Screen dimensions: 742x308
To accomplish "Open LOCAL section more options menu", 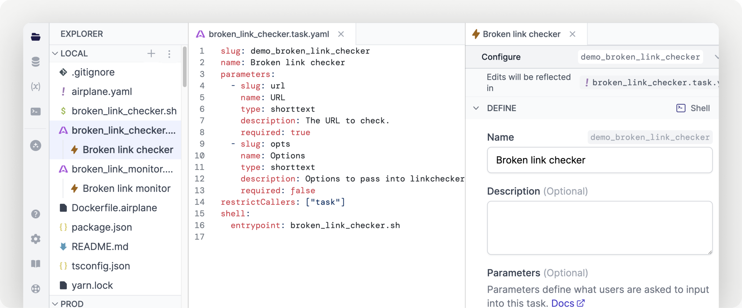I will [x=169, y=54].
